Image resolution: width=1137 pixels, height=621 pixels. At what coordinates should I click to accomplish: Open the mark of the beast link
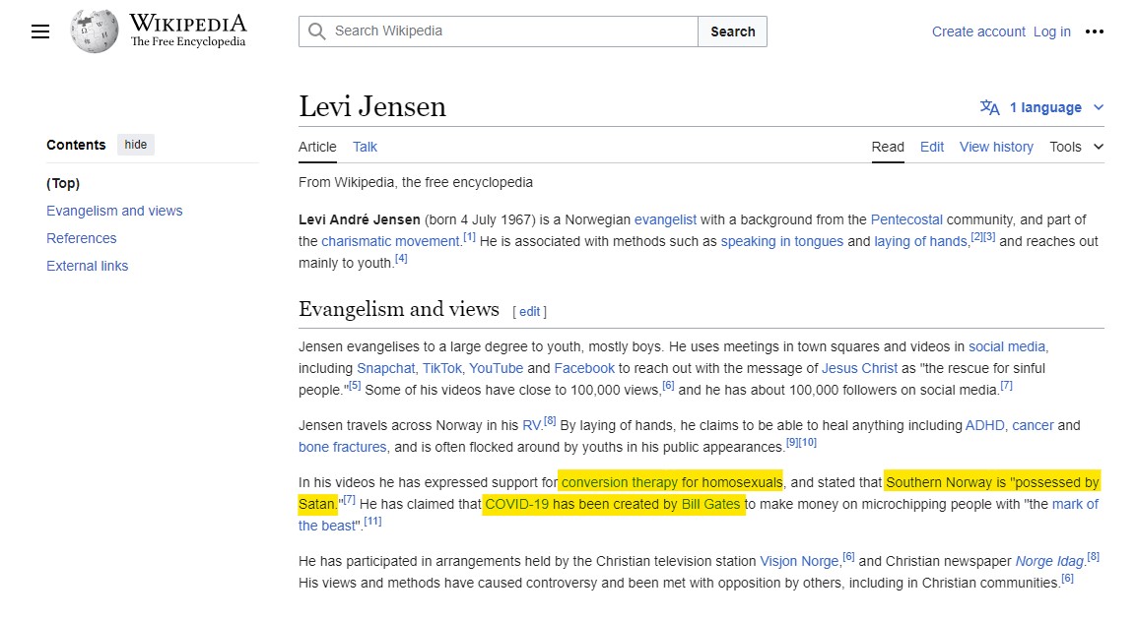(1075, 504)
